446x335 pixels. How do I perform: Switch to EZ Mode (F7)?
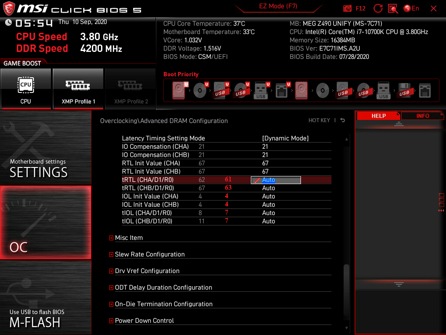278,7
